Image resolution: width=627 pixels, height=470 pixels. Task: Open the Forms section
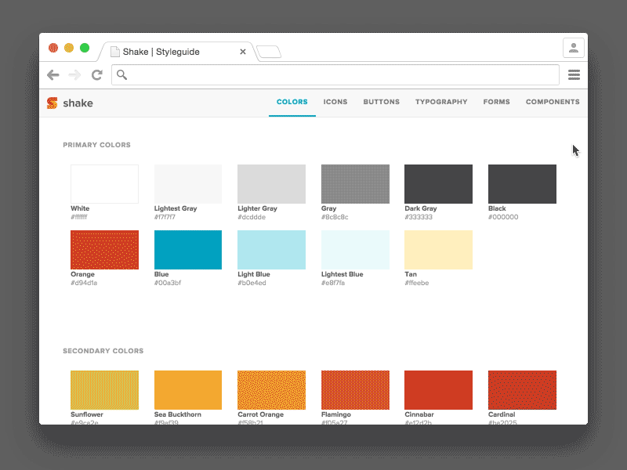[496, 102]
